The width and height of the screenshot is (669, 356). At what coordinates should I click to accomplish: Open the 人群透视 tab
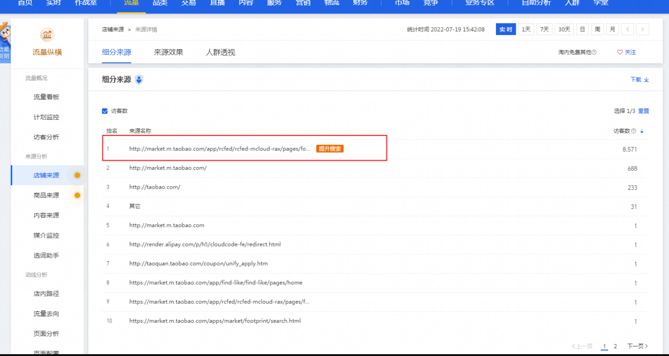coord(221,52)
